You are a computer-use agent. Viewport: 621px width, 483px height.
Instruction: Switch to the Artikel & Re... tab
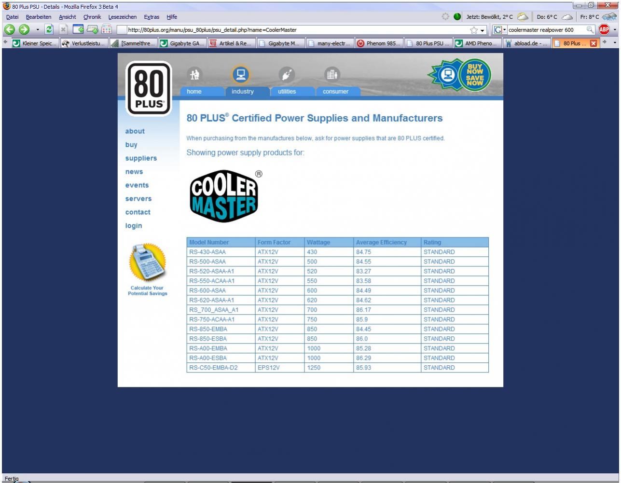tap(231, 43)
